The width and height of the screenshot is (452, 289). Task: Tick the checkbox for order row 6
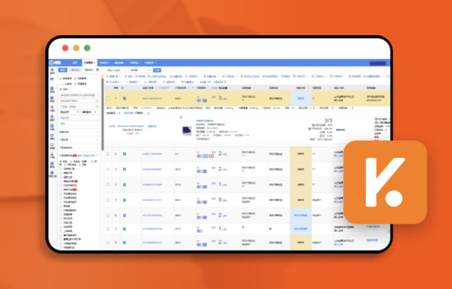click(108, 215)
